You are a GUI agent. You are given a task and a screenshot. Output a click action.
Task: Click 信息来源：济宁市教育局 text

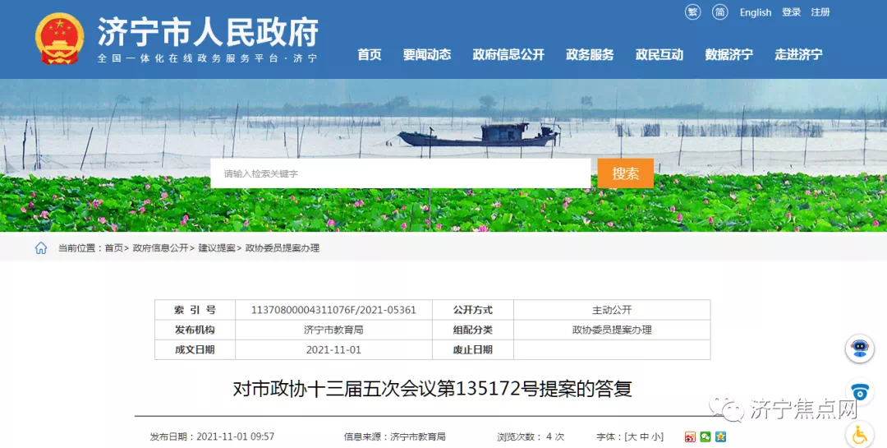(395, 436)
